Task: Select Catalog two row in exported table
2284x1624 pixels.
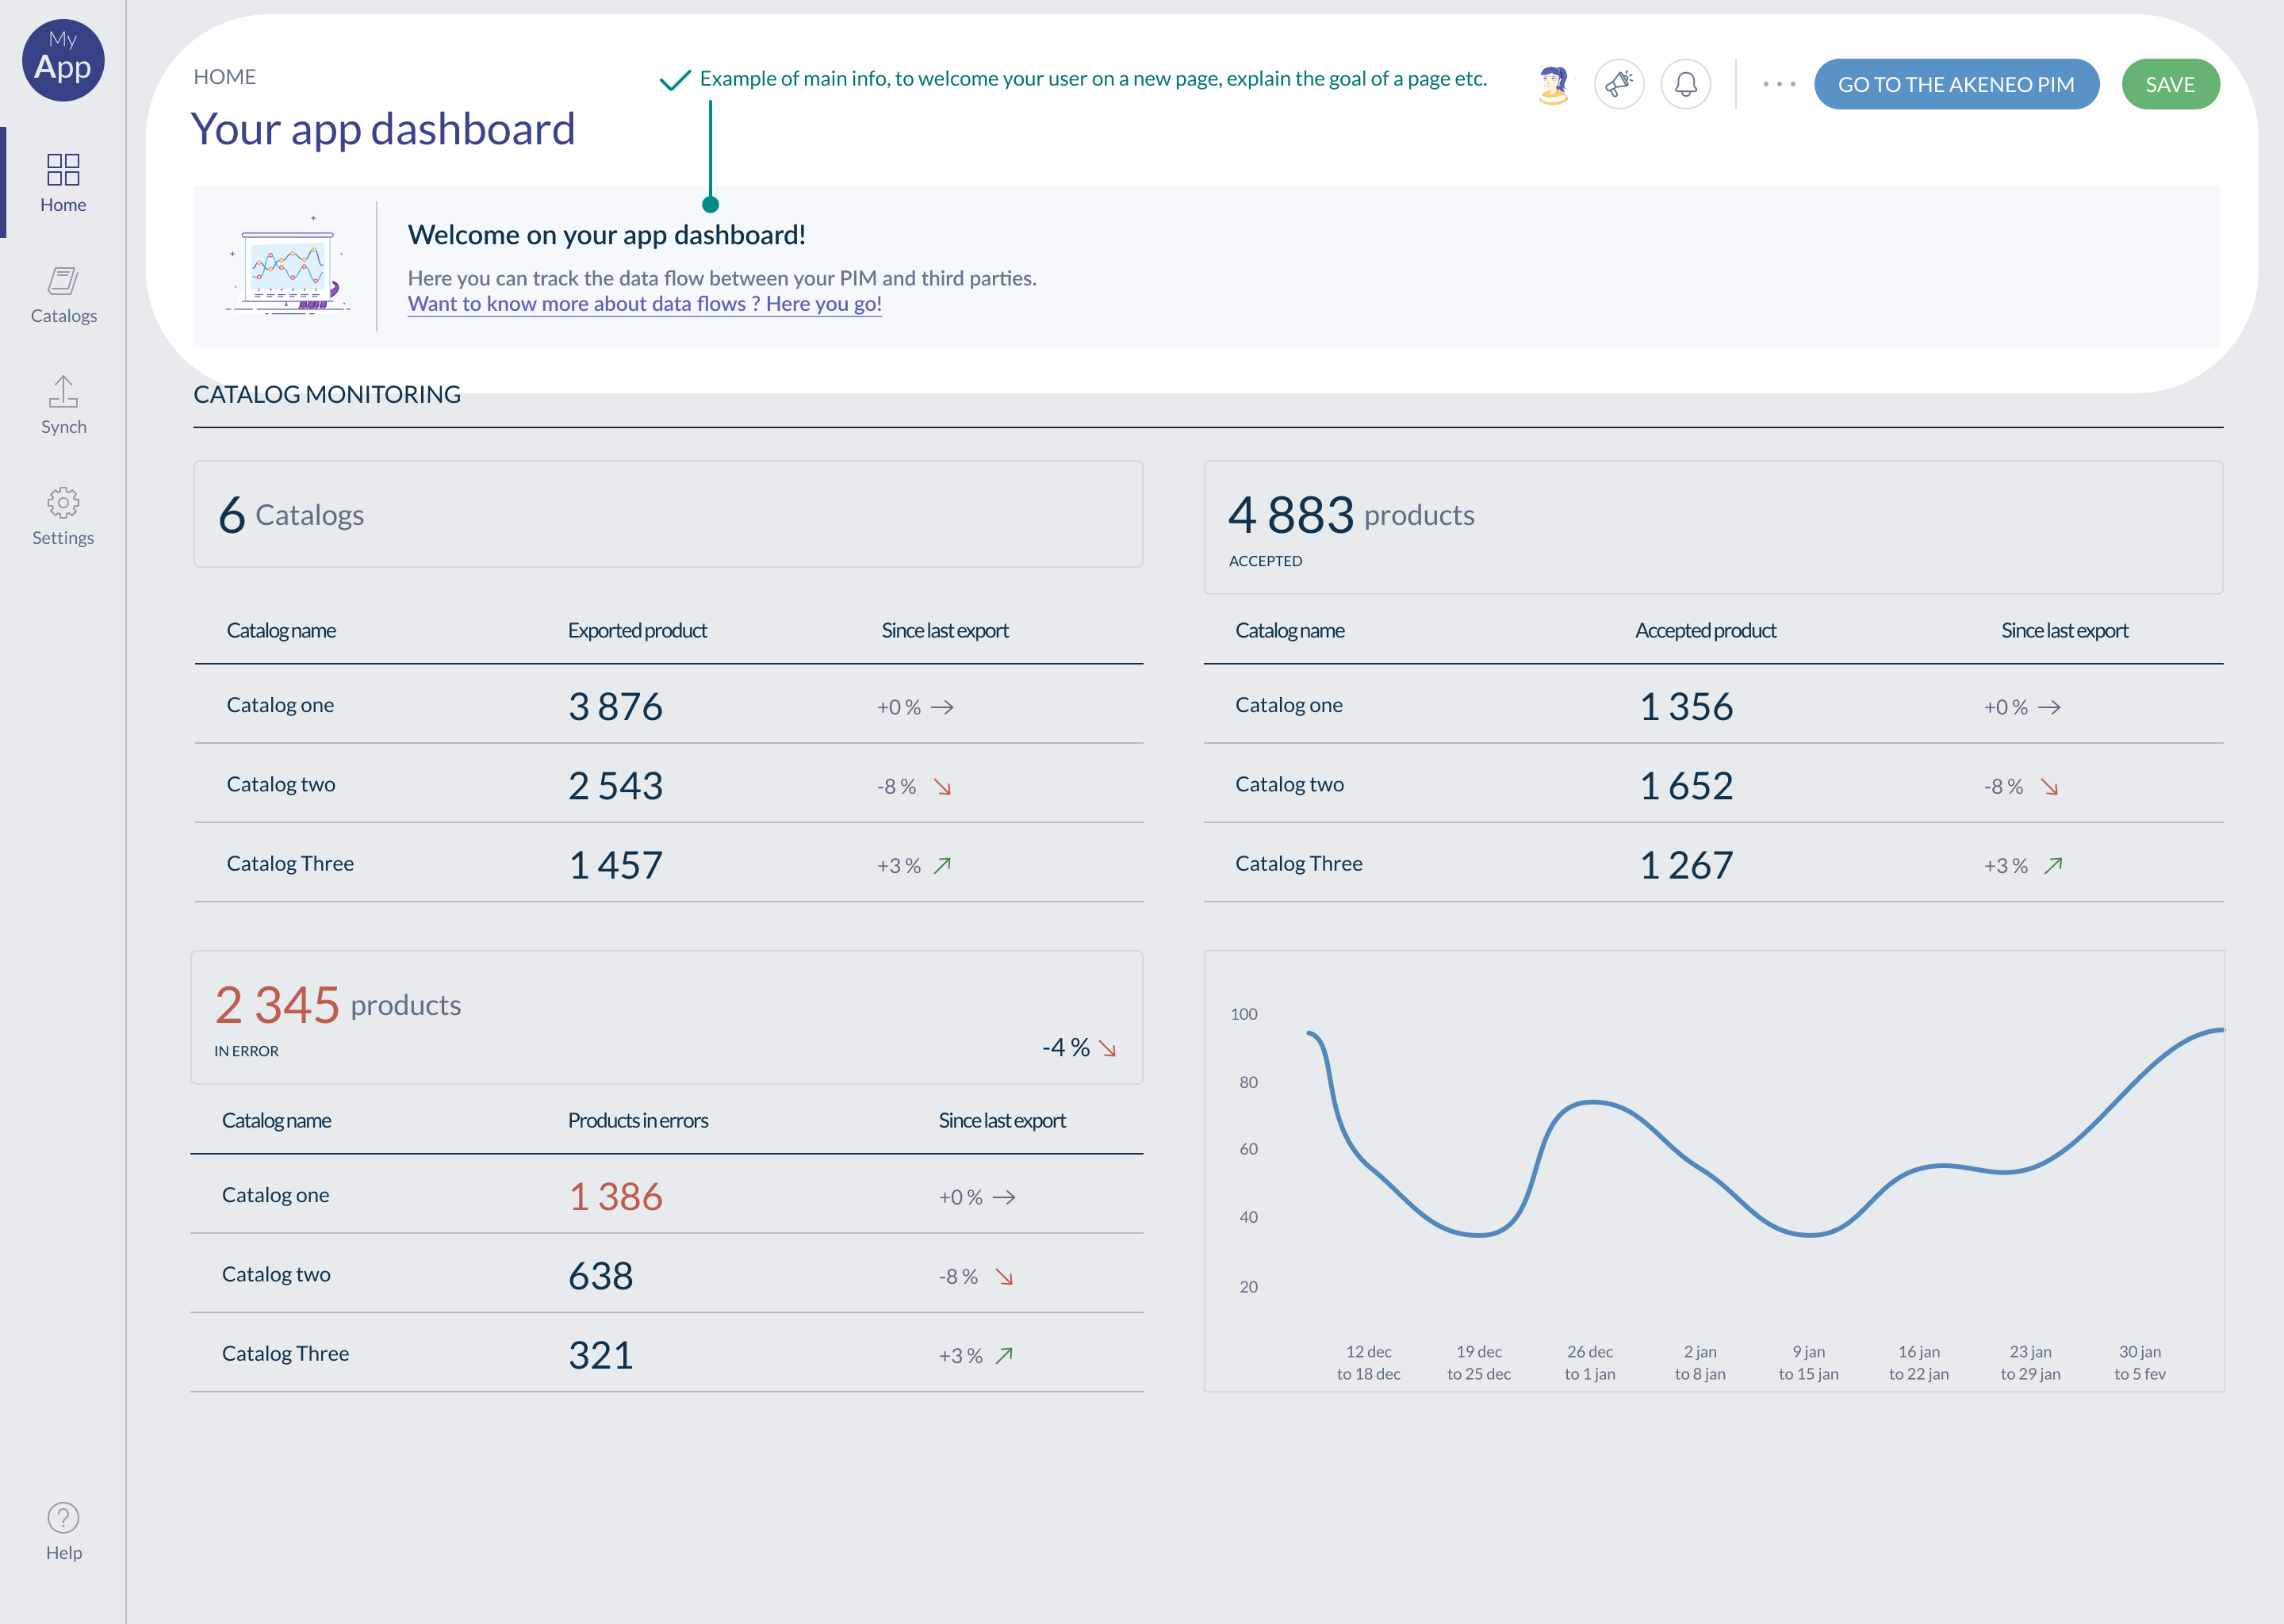Action: (281, 785)
